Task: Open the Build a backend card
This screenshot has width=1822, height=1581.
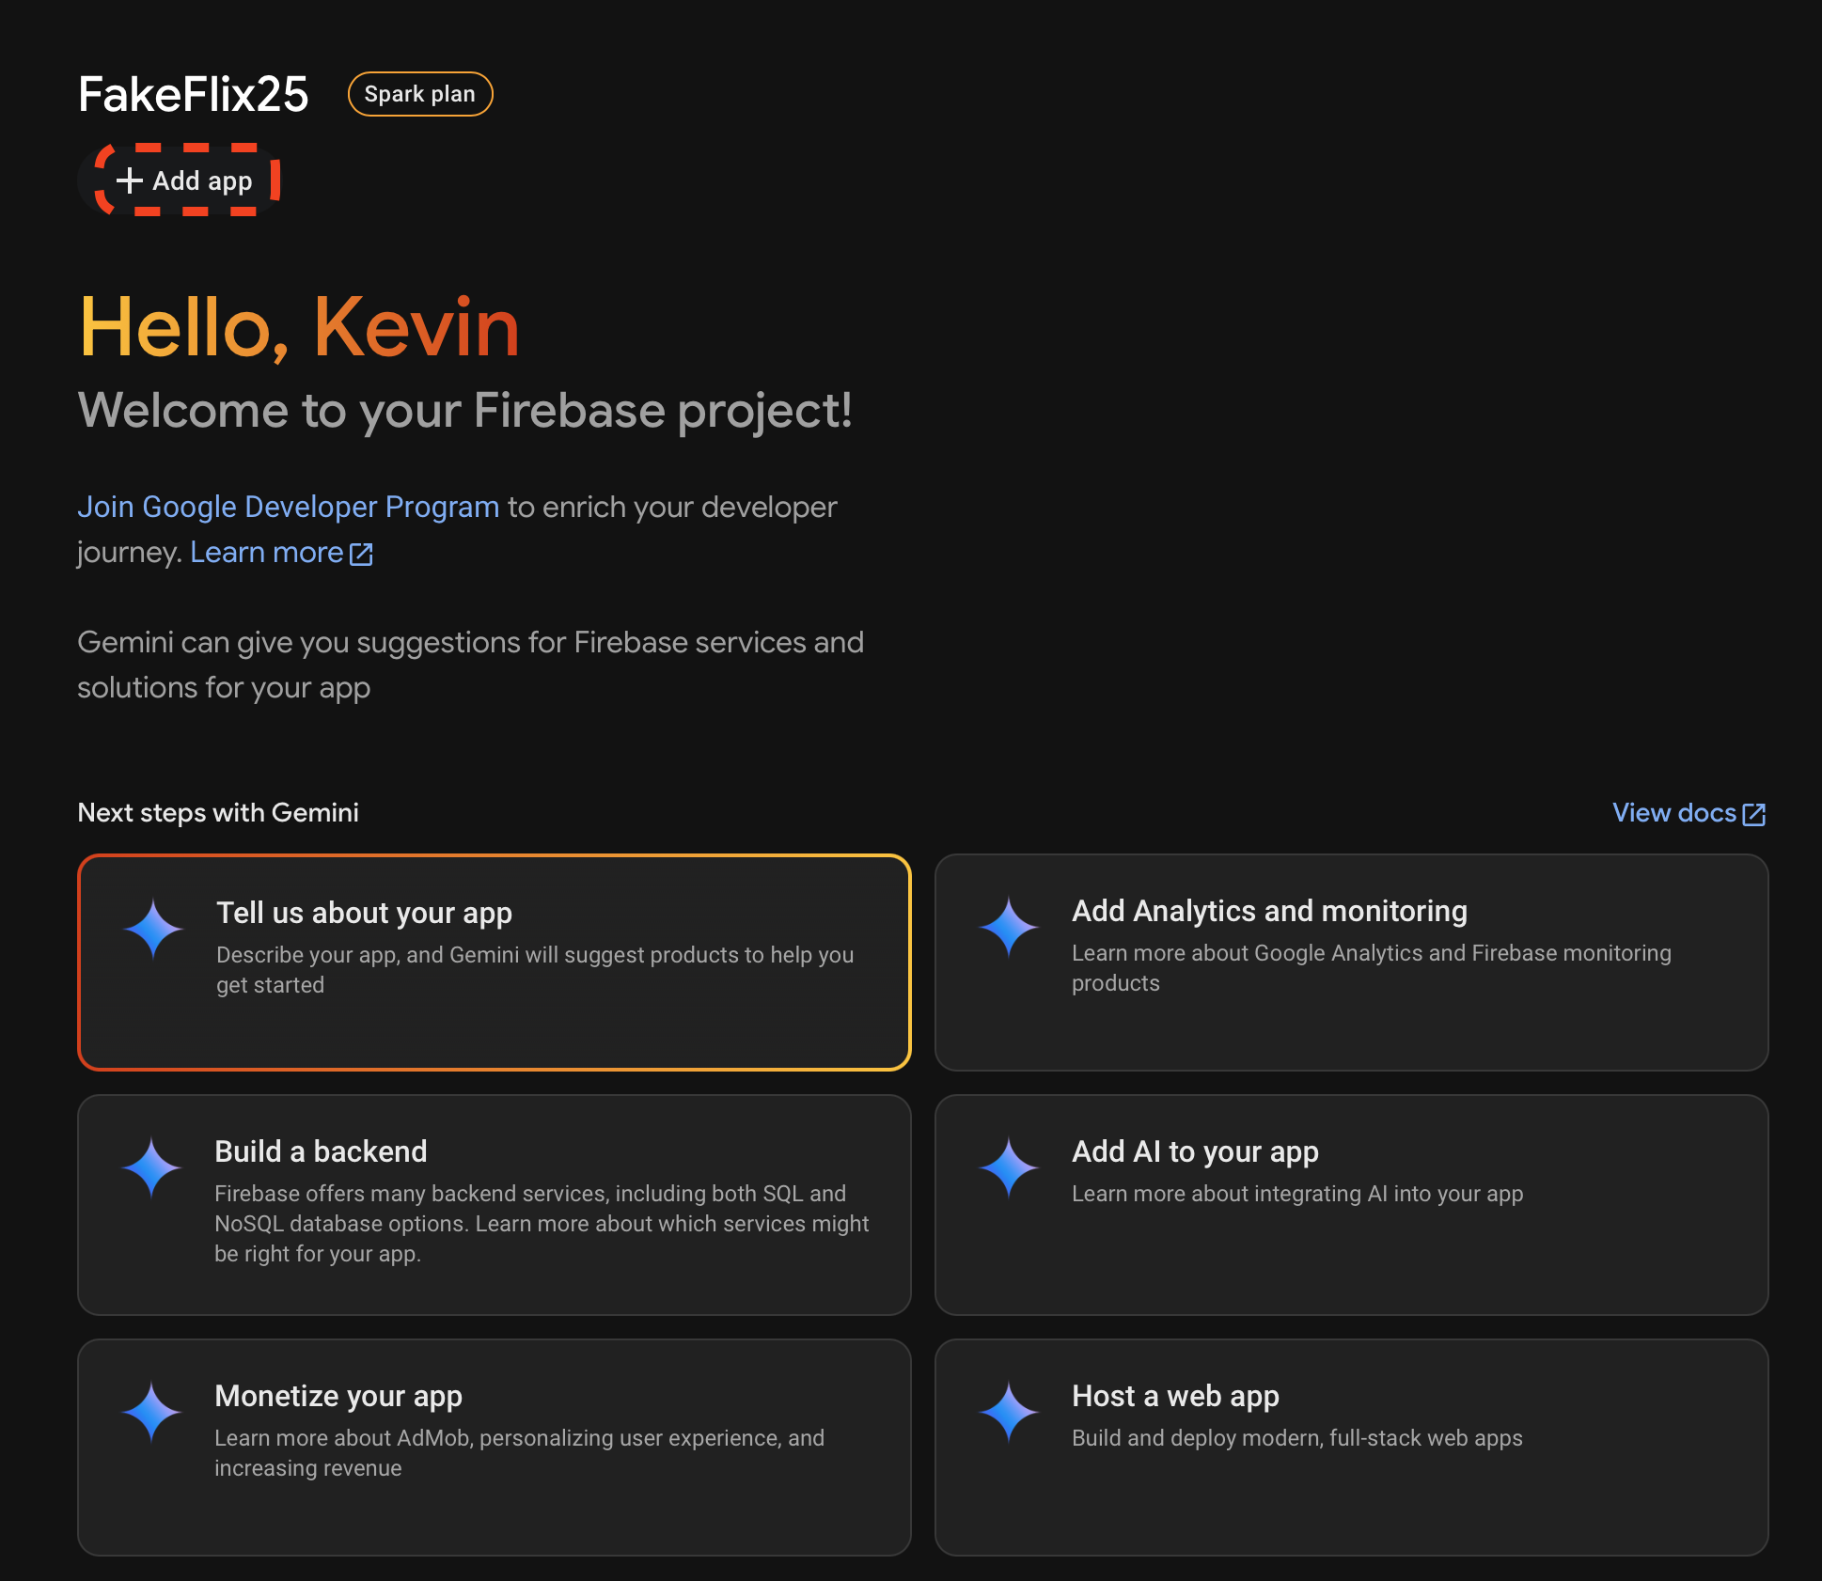Action: (494, 1204)
